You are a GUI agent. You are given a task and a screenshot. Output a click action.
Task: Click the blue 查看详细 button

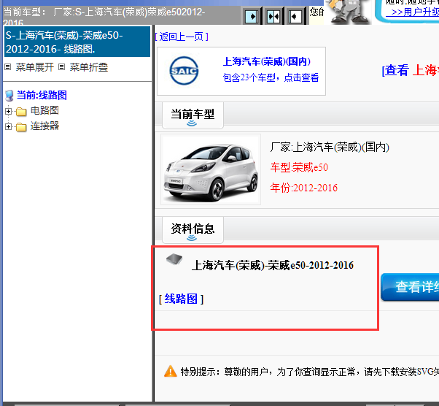410,287
